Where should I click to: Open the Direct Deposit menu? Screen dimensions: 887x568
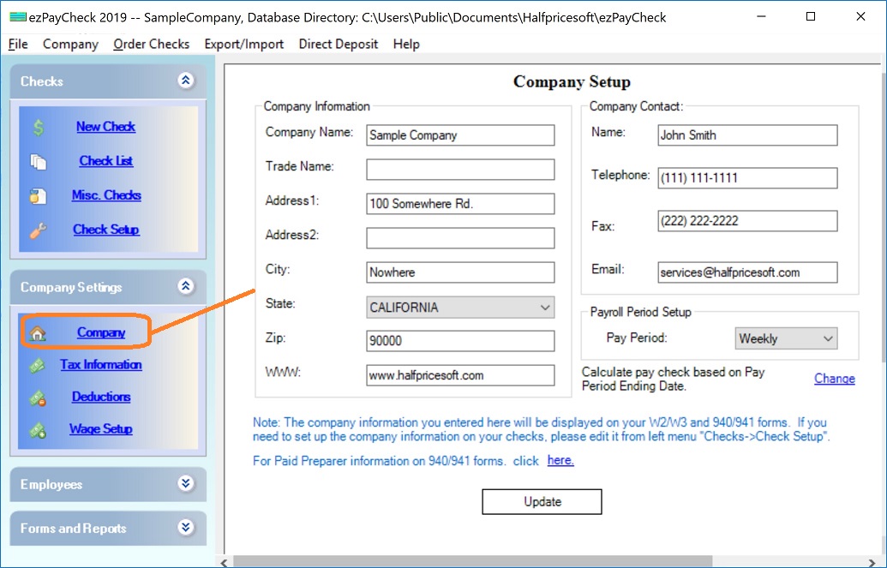339,45
